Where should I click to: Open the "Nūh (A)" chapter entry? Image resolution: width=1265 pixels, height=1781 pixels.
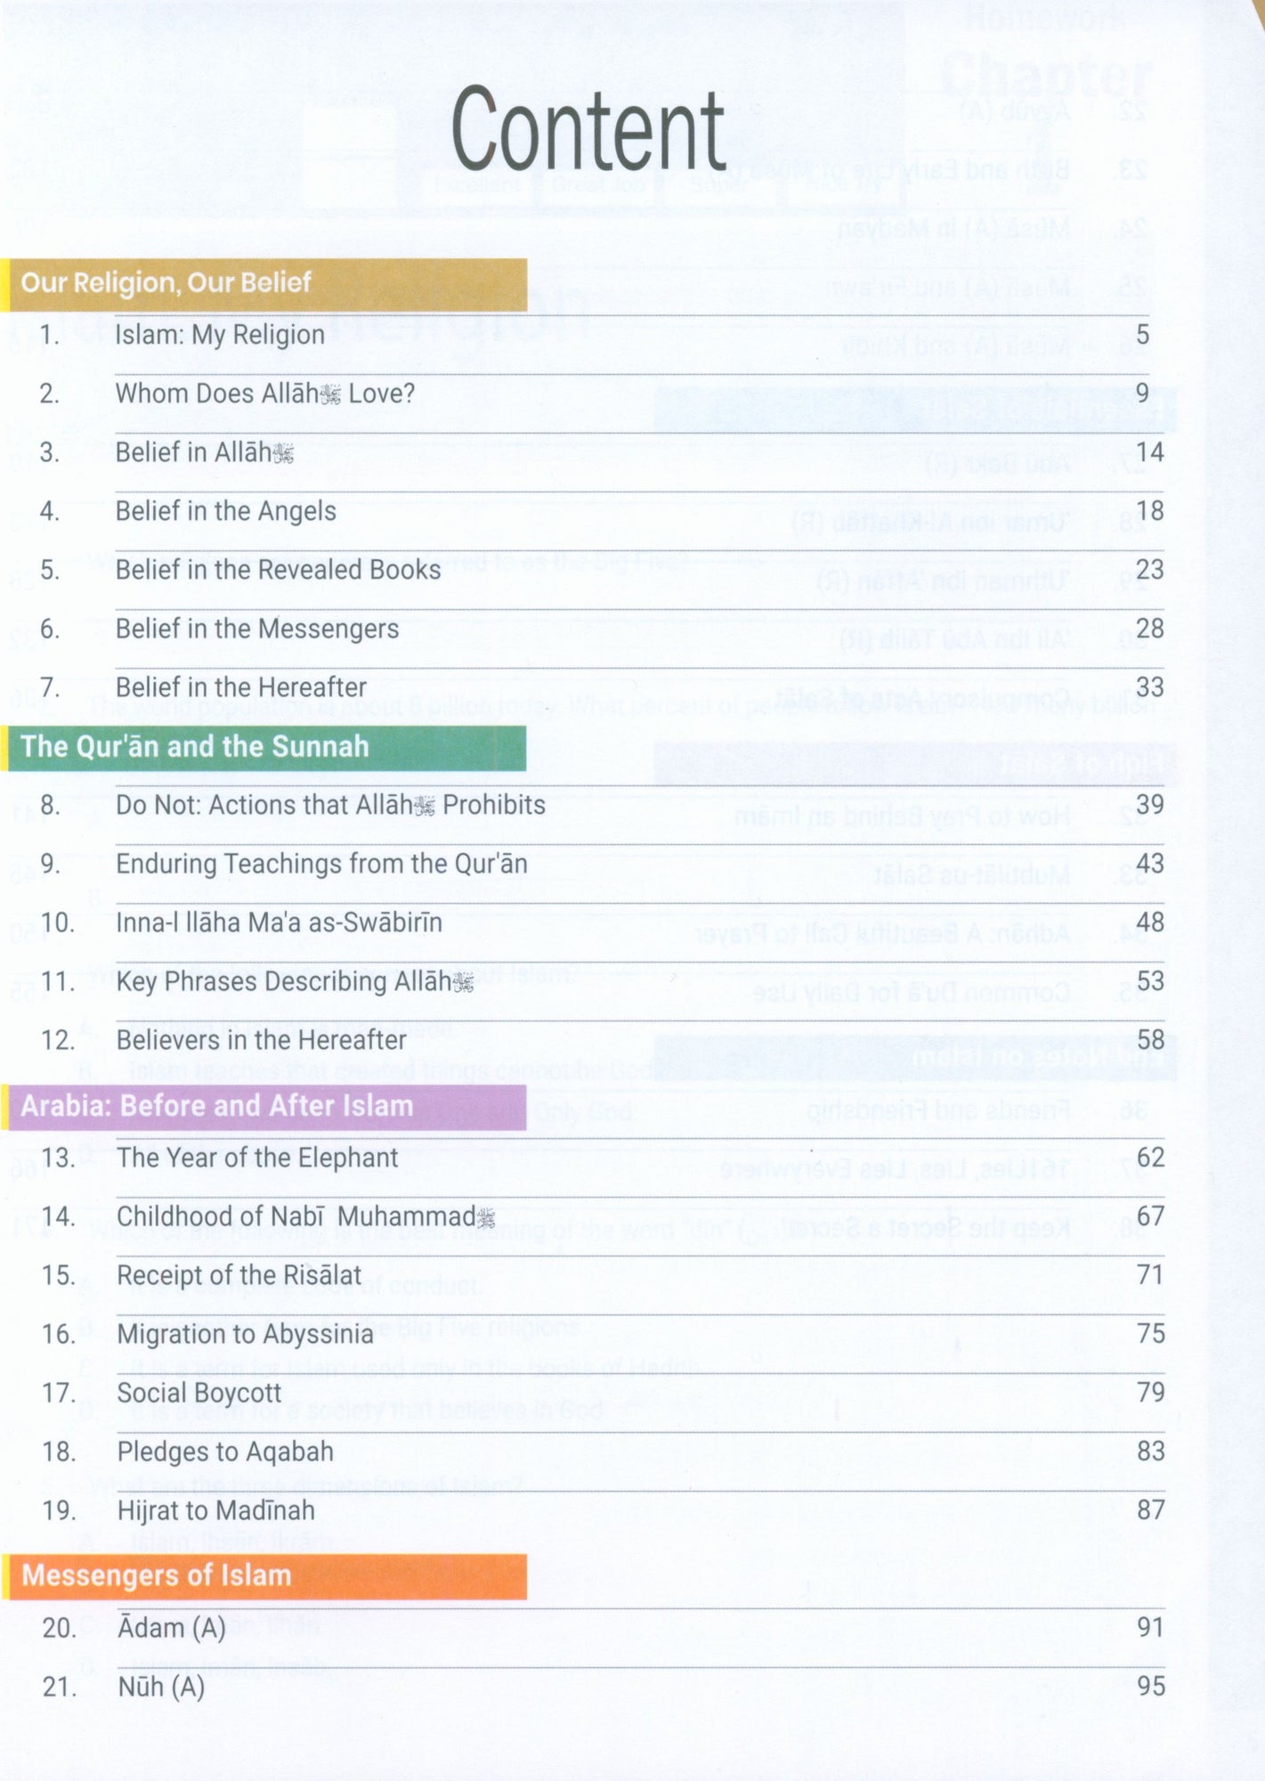[161, 1687]
